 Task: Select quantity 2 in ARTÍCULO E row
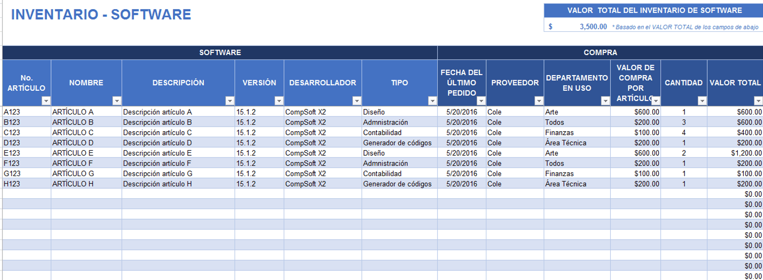(684, 153)
